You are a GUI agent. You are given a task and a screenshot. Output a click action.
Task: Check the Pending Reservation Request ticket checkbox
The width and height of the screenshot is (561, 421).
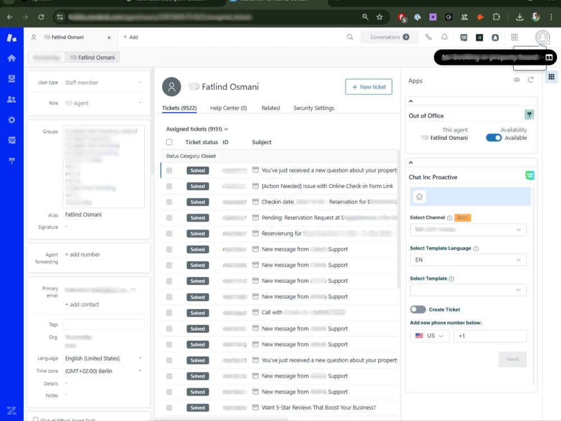pos(169,218)
